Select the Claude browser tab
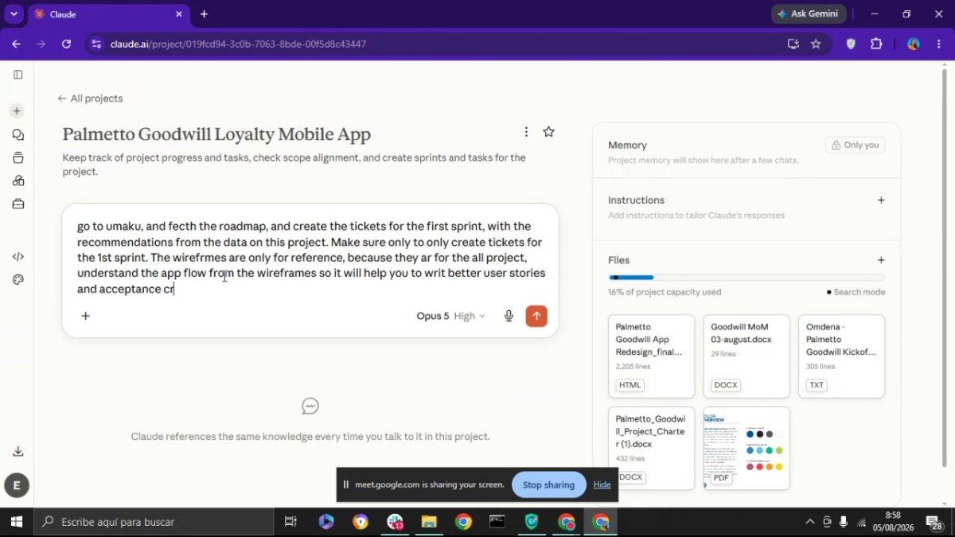Image resolution: width=955 pixels, height=537 pixels. (x=109, y=14)
